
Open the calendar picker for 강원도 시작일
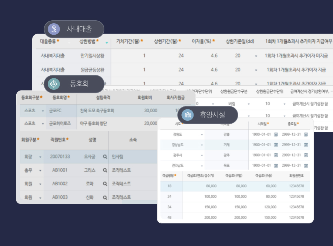[x=276, y=134]
